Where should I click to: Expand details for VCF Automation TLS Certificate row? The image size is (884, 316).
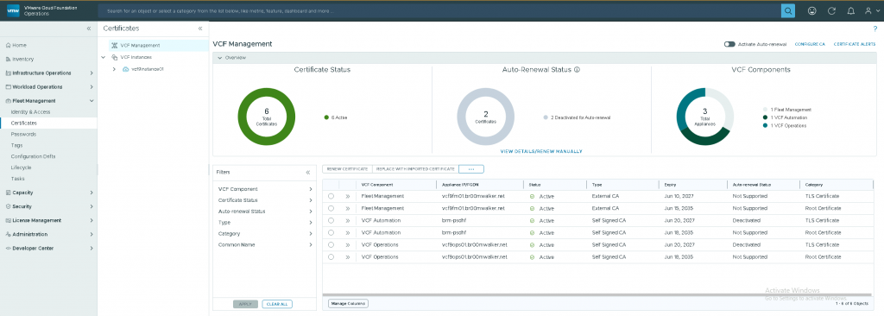coord(348,221)
